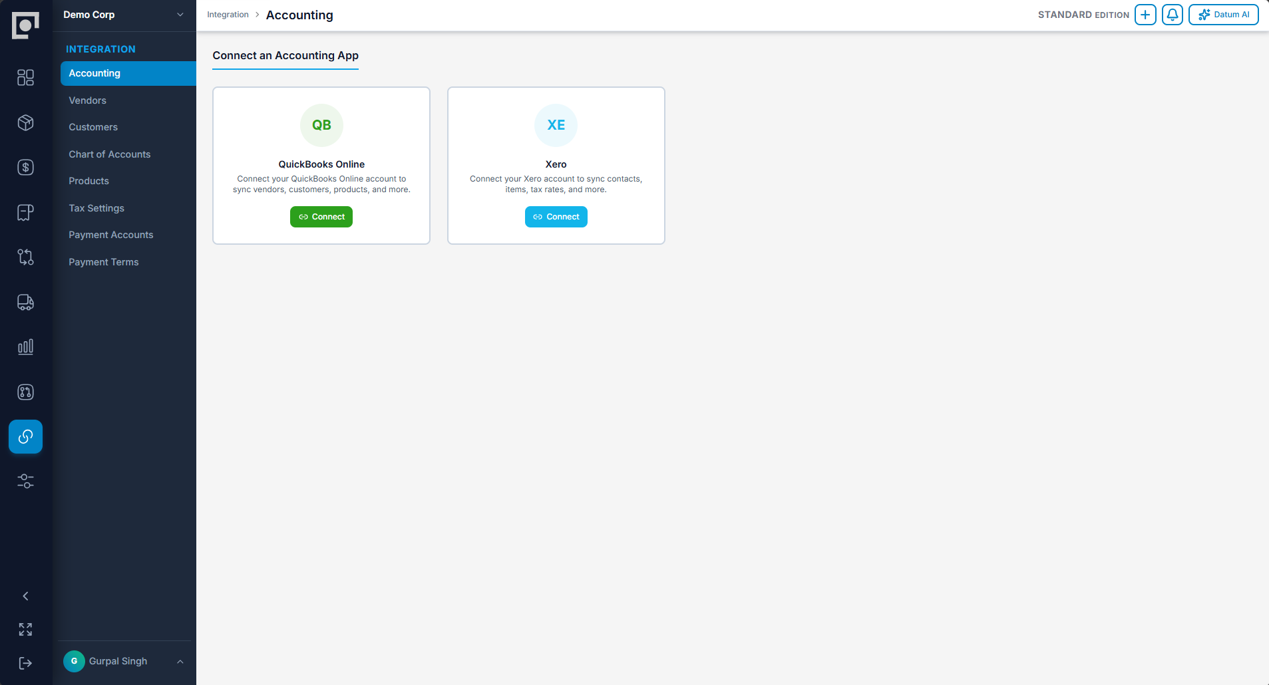Click the logout icon in the sidebar
This screenshot has height=685, width=1269.
[x=25, y=663]
